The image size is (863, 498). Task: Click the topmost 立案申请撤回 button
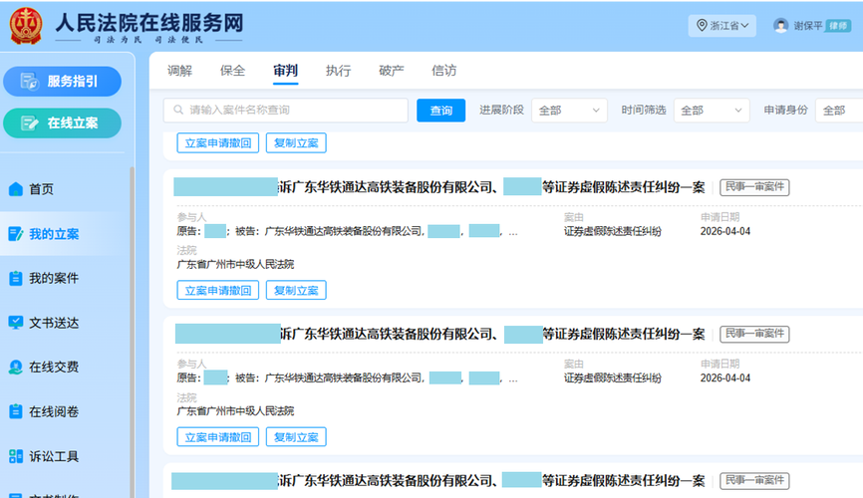coord(218,143)
